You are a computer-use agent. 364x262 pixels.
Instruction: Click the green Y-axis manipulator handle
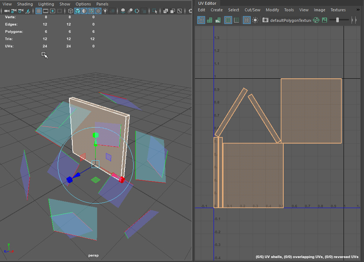[95, 135]
